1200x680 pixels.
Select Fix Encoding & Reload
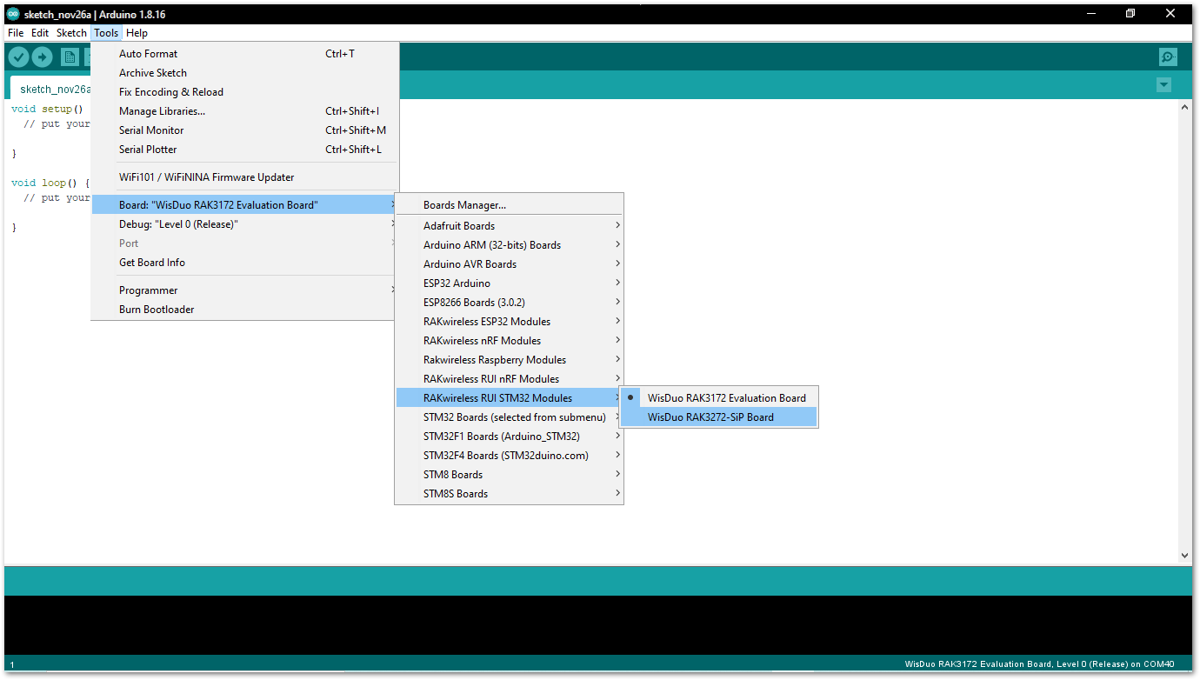(x=245, y=92)
